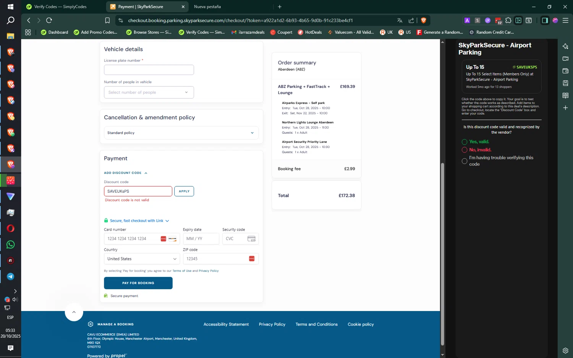The width and height of the screenshot is (573, 358).
Task: Reload the page using the refresh icon
Action: click(x=49, y=20)
